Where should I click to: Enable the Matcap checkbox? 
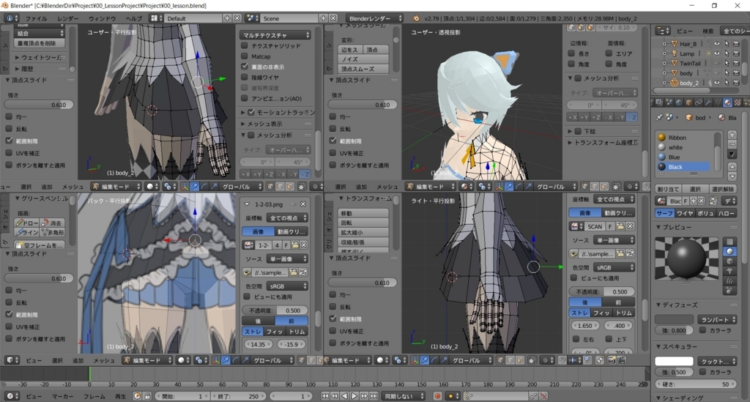[x=245, y=56]
